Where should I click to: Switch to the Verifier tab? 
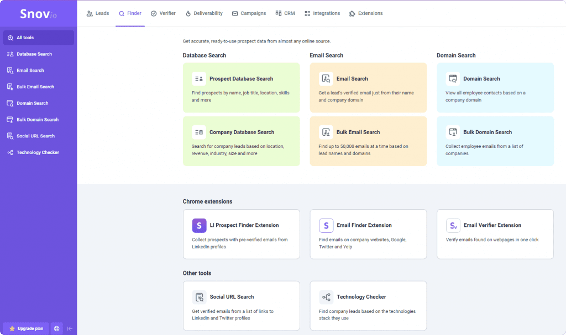pyautogui.click(x=163, y=13)
